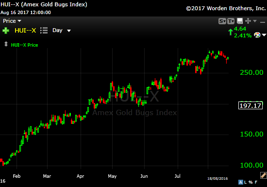Switch to logarithmic scaling with L toggle
Viewport: 267px width, 187px height.
point(245,182)
